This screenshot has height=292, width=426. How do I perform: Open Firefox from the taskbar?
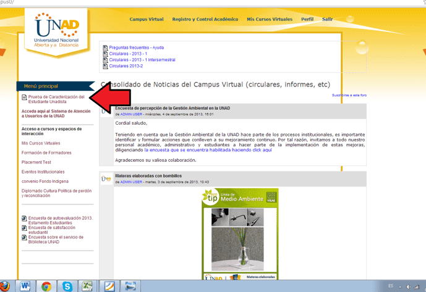tap(4, 286)
